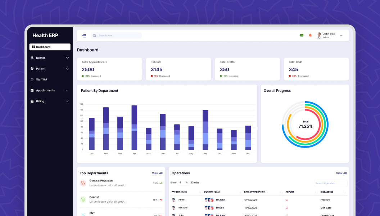Sort by Date of Operation arrows
The width and height of the screenshot is (380, 216).
pyautogui.click(x=281, y=192)
